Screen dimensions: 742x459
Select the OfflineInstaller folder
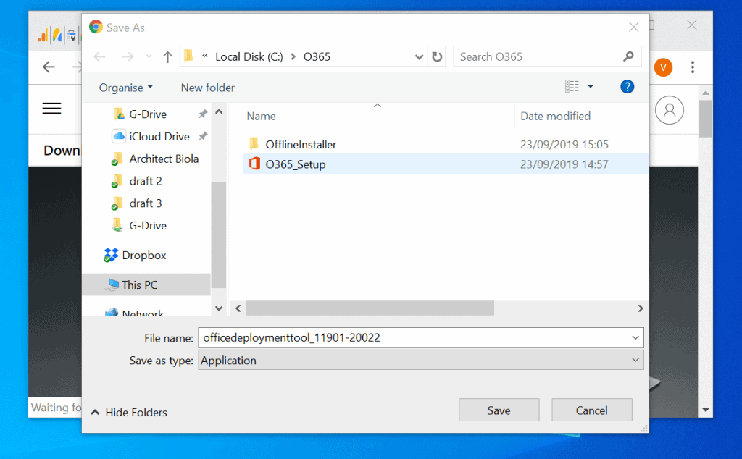pos(301,145)
